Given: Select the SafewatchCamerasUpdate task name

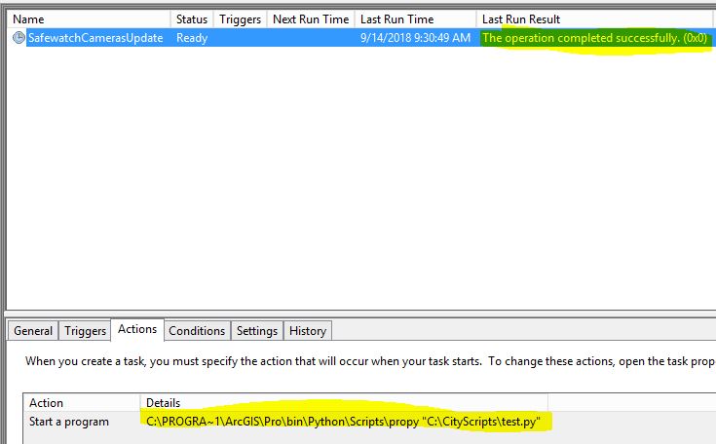Looking at the screenshot, I should coord(95,38).
